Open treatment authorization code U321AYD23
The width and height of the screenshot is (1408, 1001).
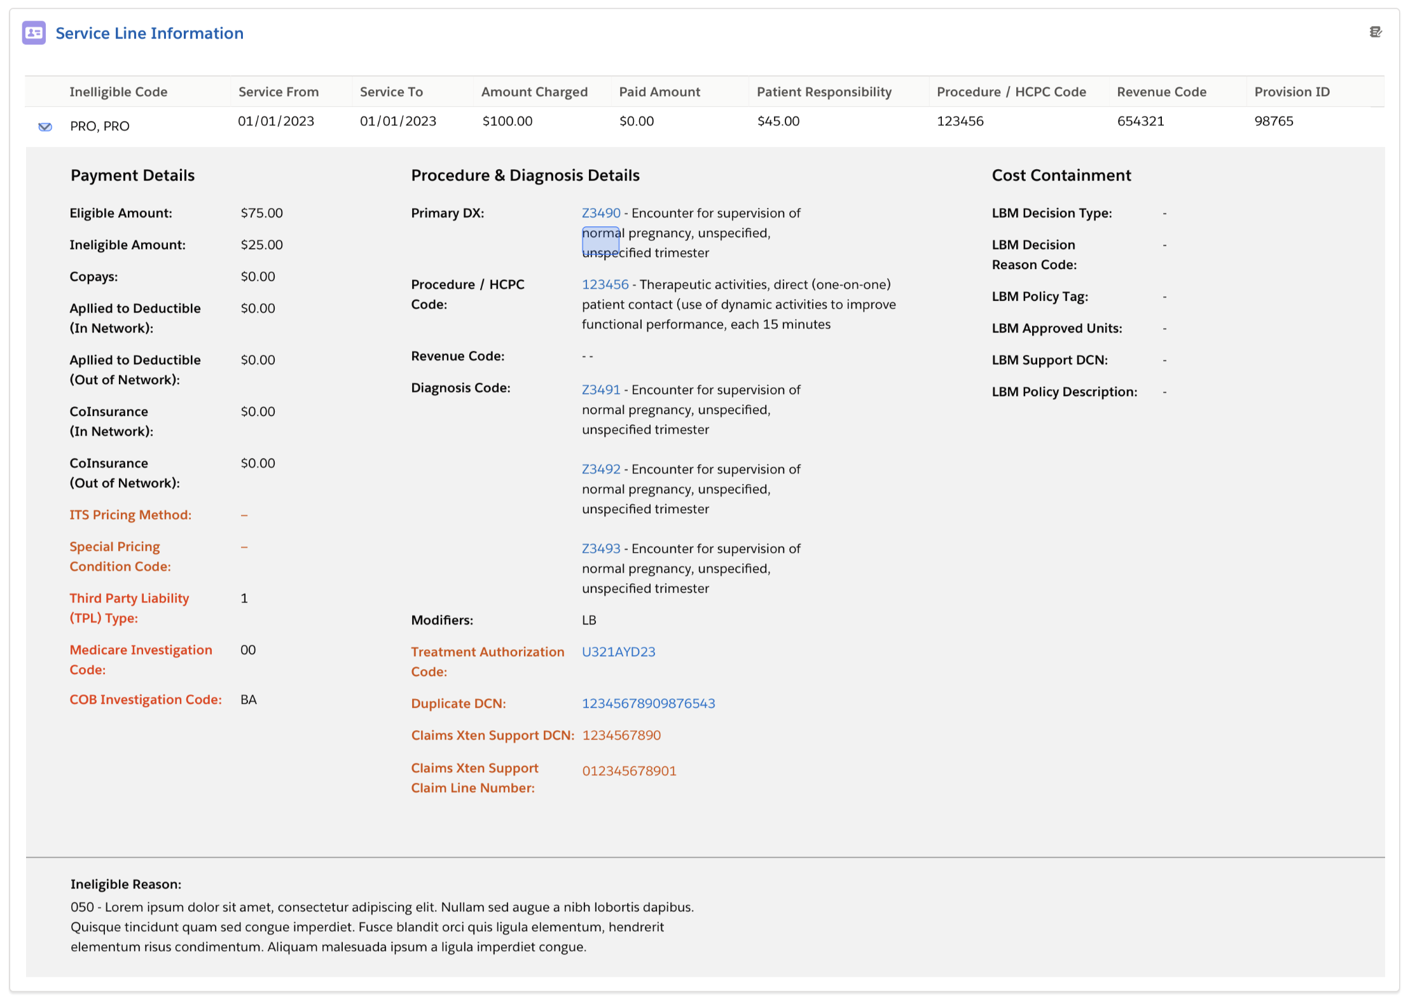click(618, 652)
